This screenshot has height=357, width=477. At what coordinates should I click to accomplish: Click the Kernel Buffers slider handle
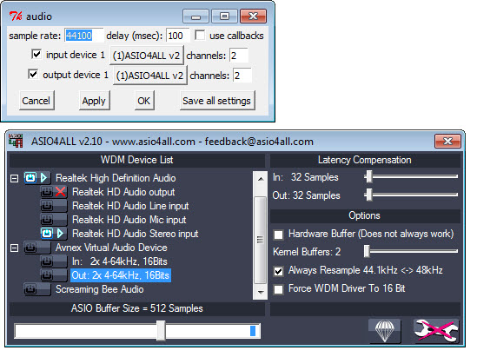pyautogui.click(x=367, y=252)
